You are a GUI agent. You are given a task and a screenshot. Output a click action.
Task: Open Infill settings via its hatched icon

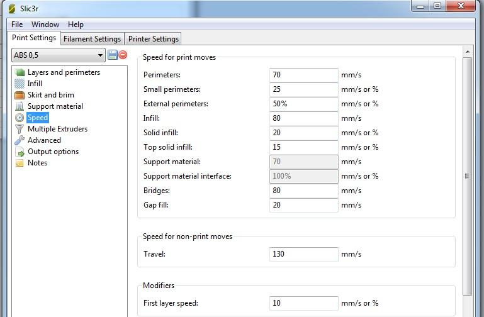(x=20, y=84)
